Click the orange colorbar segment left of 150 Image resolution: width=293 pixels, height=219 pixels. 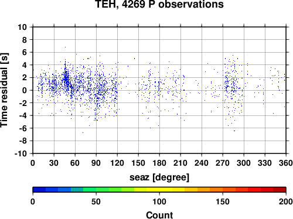(x=216, y=190)
